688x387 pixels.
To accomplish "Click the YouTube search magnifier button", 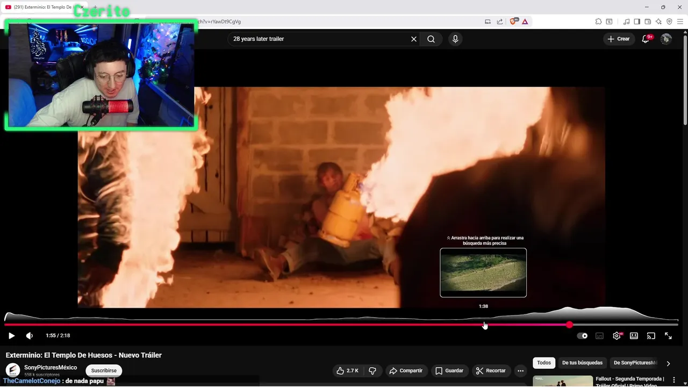I will 431,39.
